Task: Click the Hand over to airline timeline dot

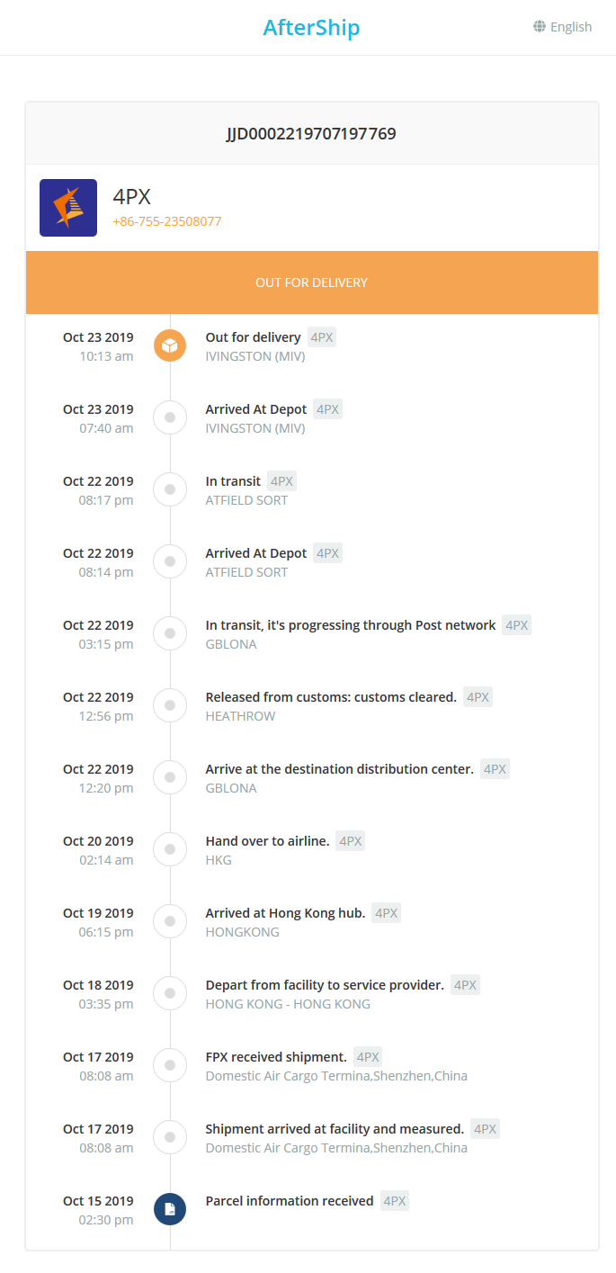Action: coord(170,849)
